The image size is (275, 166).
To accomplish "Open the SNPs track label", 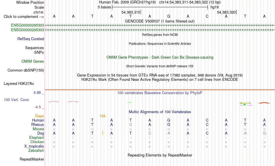I will (39, 52).
